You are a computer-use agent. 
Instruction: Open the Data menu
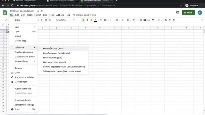pyautogui.click(x=45, y=15)
